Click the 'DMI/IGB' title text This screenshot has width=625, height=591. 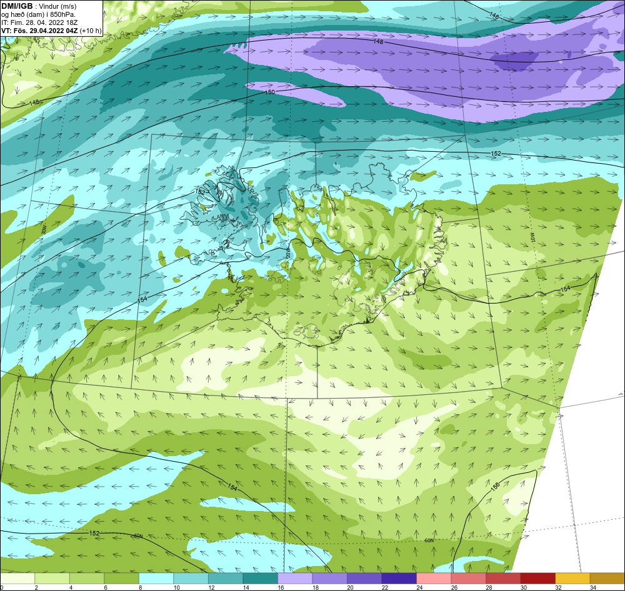pyautogui.click(x=17, y=6)
